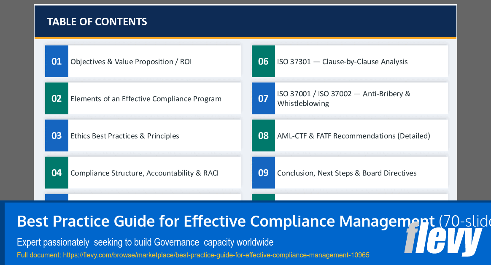The height and width of the screenshot is (265, 491).
Task: Click the "01" numbered section icon
Action: click(57, 61)
